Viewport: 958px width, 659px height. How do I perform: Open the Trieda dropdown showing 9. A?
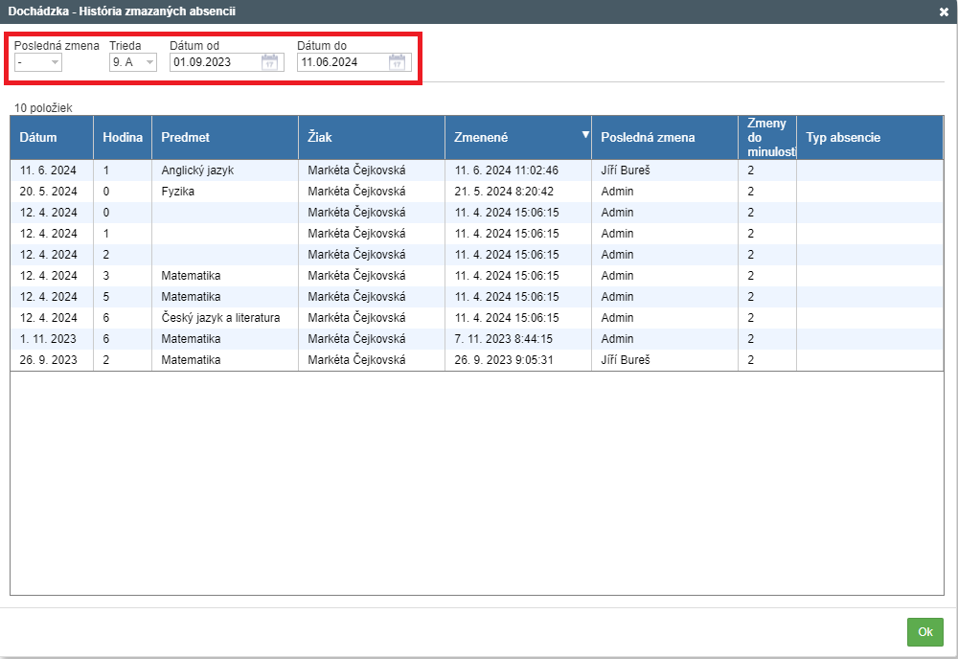(x=132, y=62)
